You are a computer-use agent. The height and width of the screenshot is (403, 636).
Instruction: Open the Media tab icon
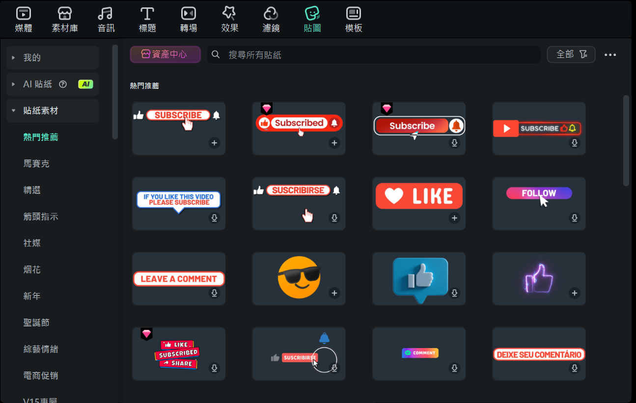24,13
